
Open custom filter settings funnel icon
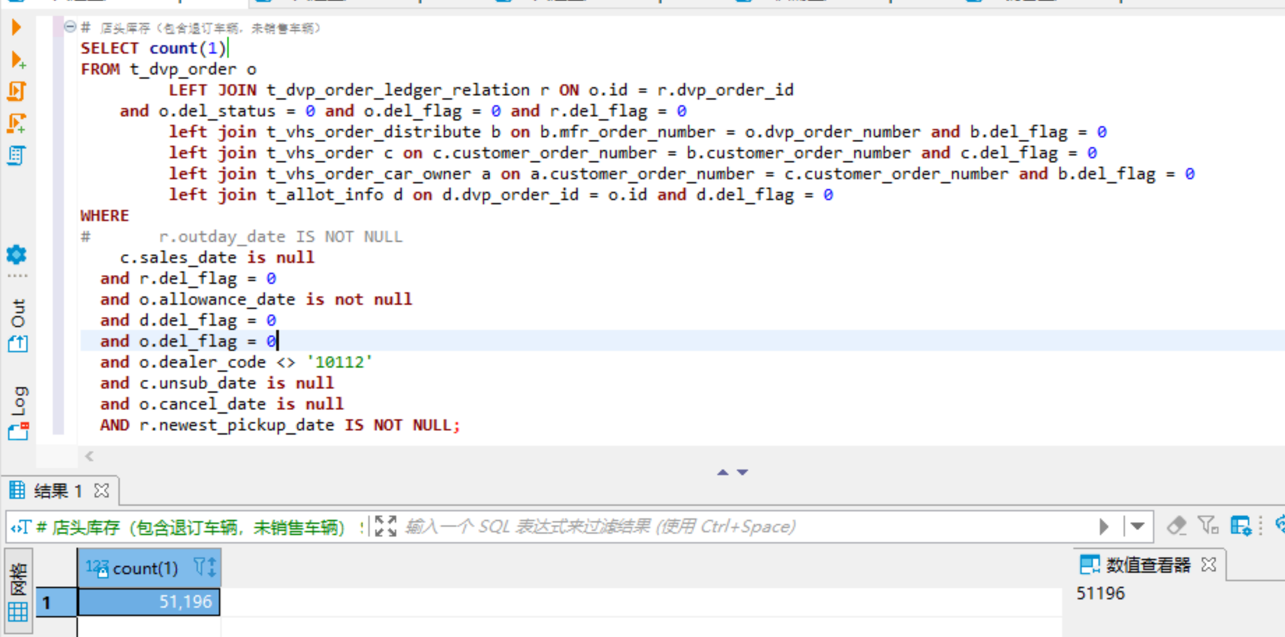click(1208, 526)
